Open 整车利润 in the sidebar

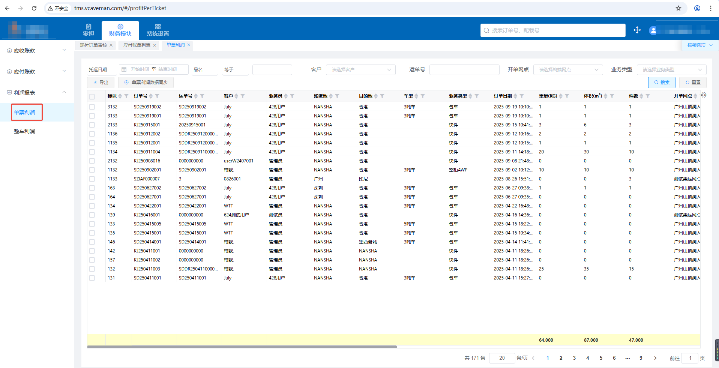[24, 131]
